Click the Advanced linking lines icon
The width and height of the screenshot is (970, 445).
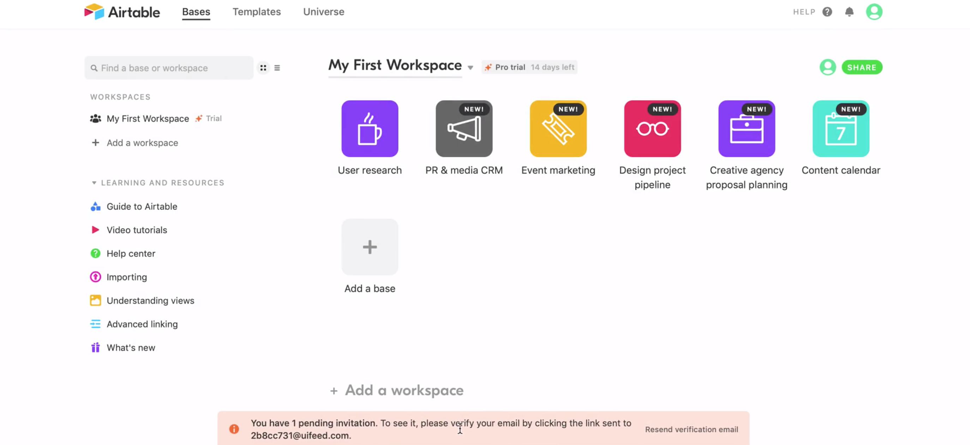95,324
